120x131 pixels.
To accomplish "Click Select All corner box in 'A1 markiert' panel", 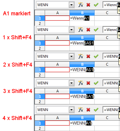I will tap(40, 13).
